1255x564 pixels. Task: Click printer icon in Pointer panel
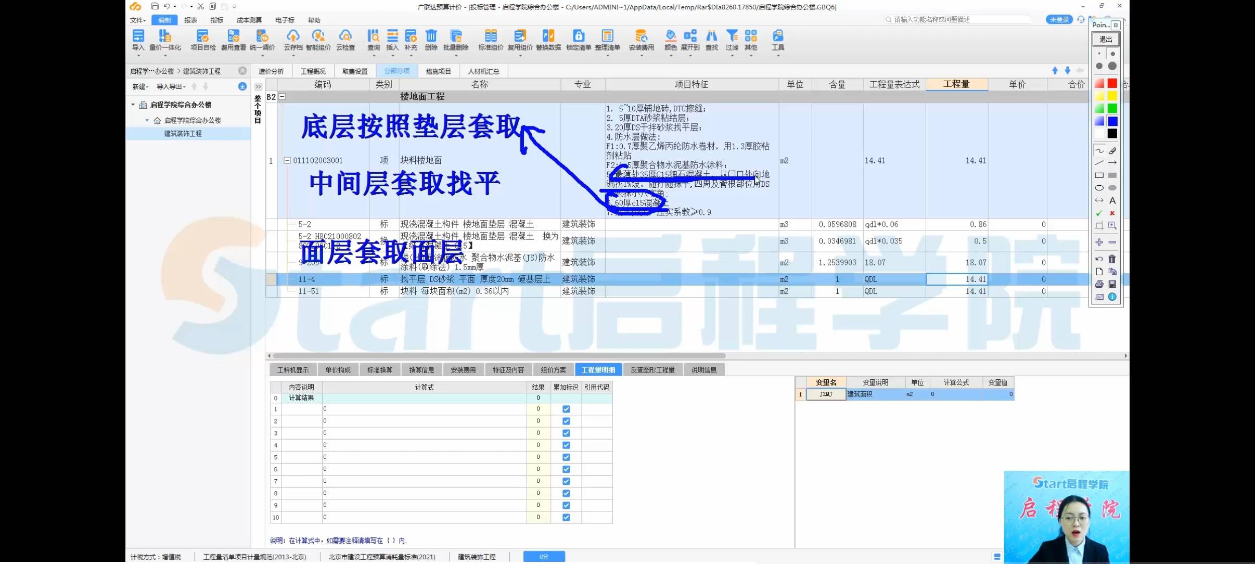[1099, 284]
